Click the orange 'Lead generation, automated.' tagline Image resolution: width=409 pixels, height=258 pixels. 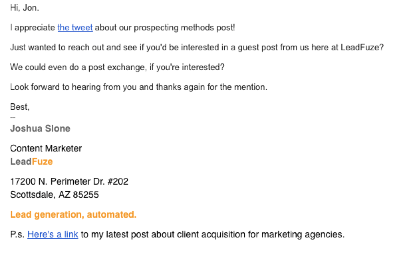click(73, 214)
